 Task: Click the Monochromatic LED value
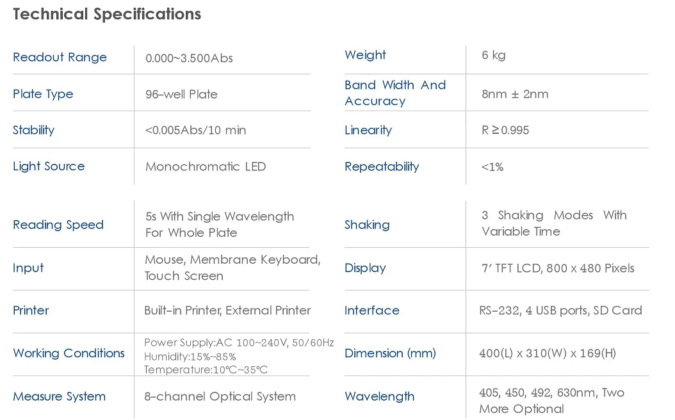205,166
